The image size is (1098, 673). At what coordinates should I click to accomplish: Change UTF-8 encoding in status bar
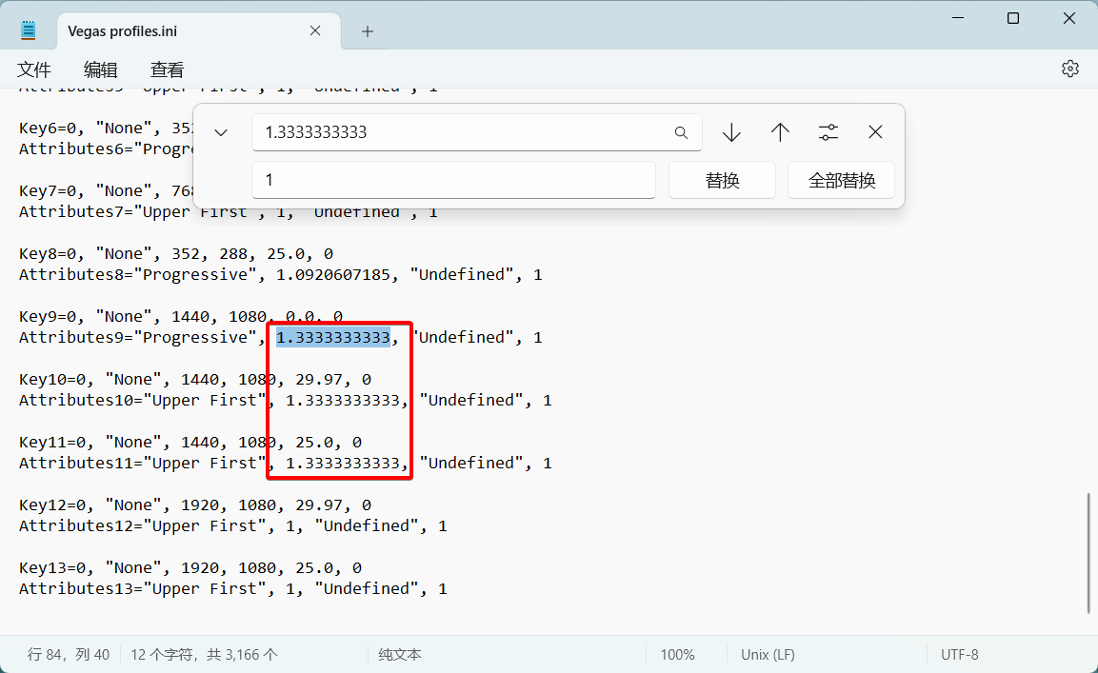[x=959, y=655]
